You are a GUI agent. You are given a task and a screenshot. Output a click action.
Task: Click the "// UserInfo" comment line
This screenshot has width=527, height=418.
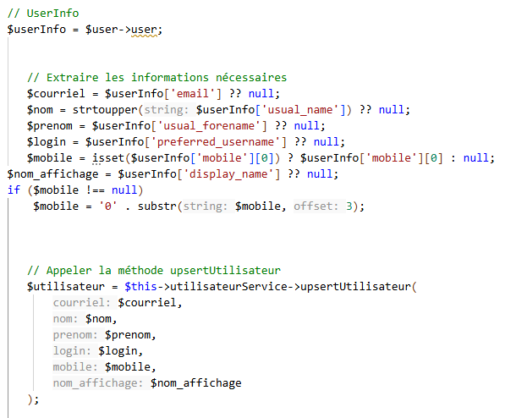[x=42, y=14]
